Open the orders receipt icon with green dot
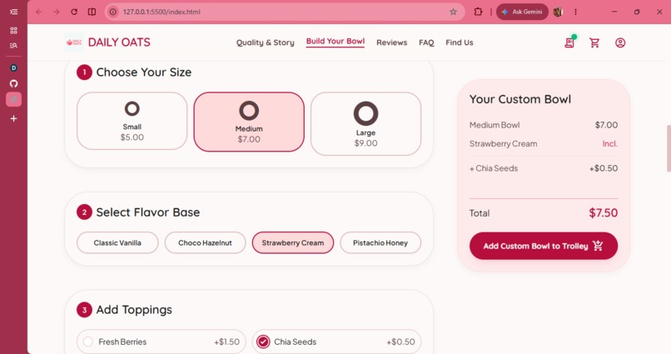 coord(569,42)
